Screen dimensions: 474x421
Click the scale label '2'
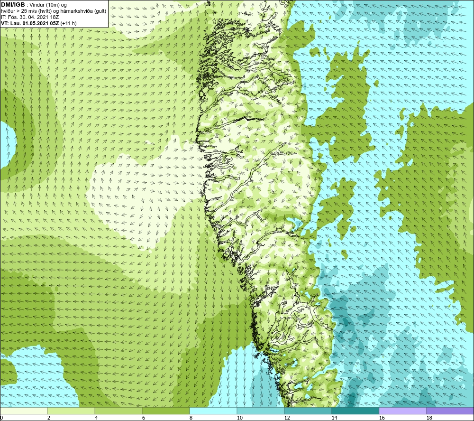click(49, 418)
